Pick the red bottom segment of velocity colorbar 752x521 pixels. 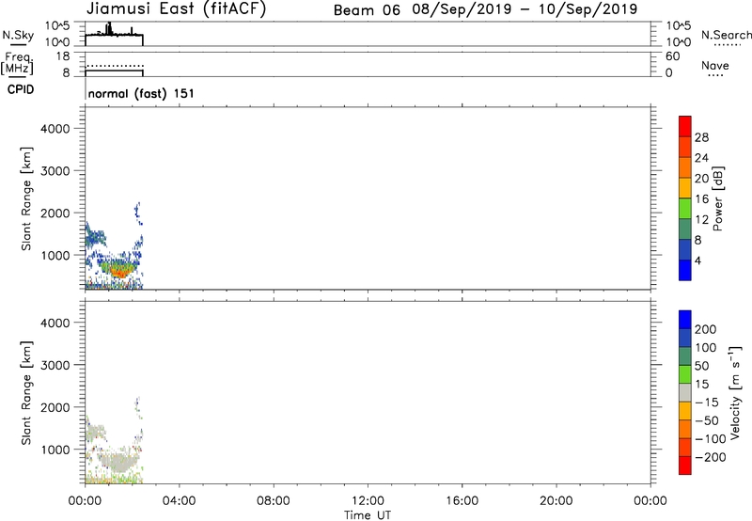point(685,466)
